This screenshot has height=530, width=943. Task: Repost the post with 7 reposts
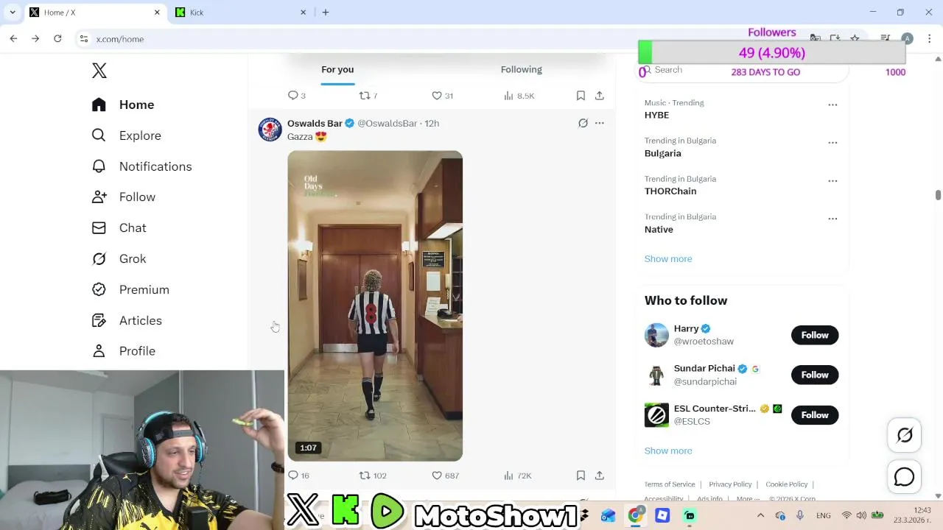pyautogui.click(x=368, y=96)
